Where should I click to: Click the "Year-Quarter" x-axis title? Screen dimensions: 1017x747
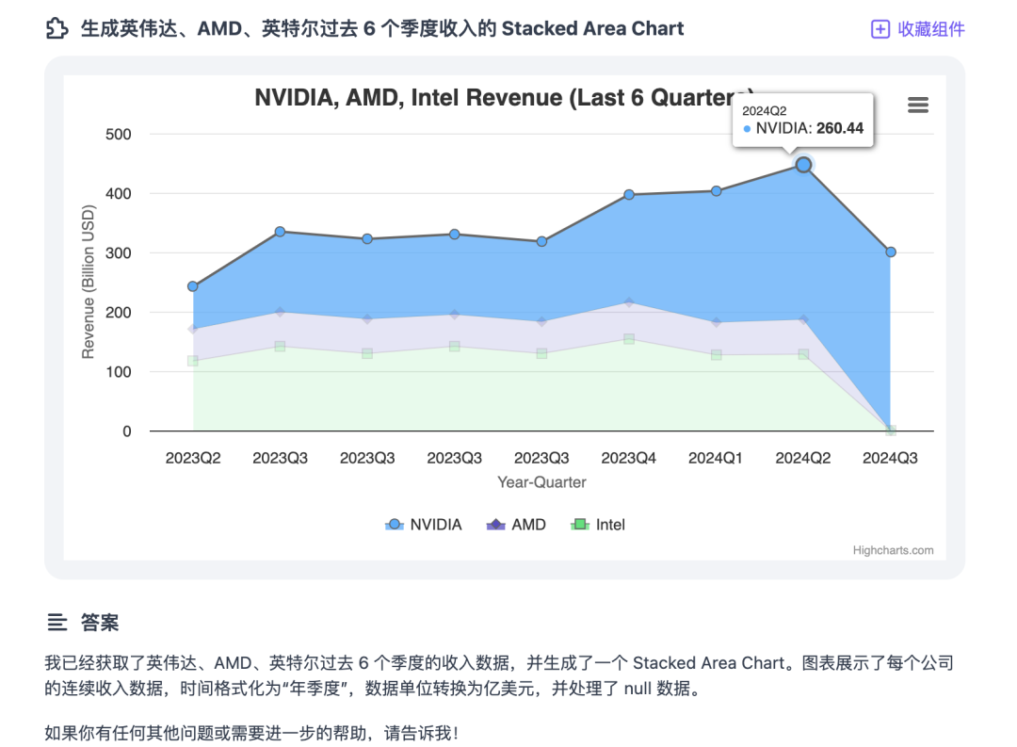[x=541, y=482]
